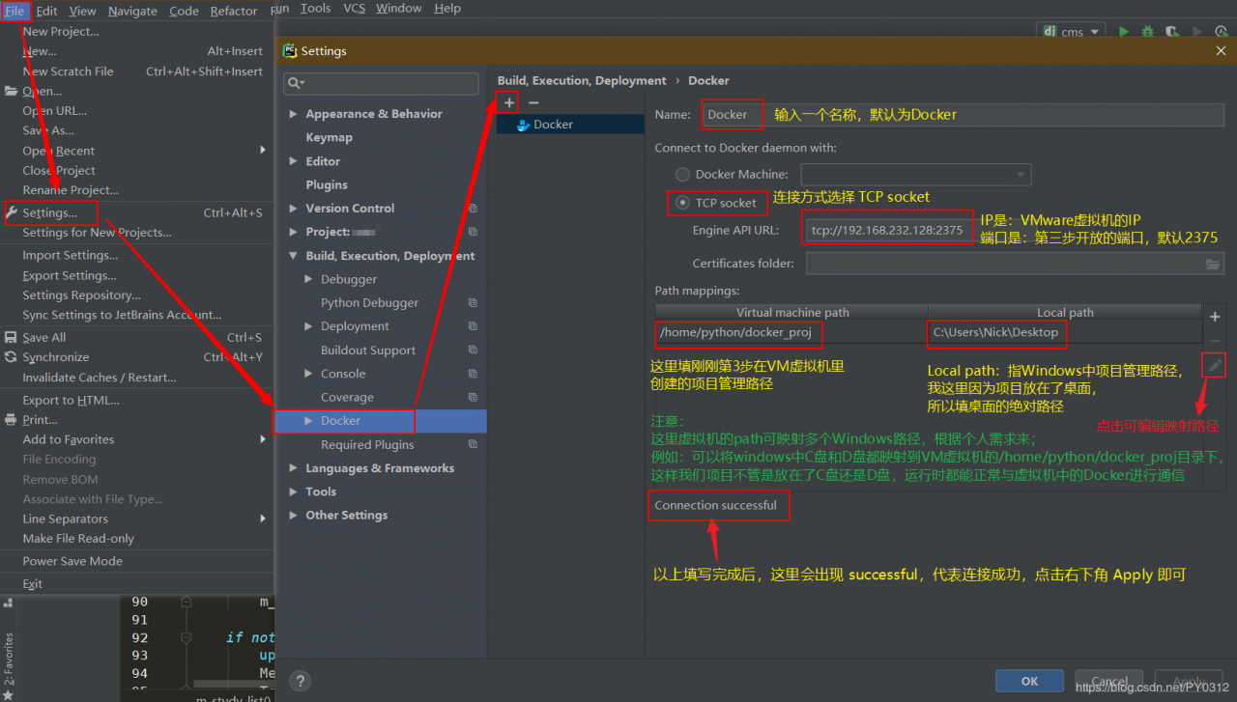The image size is (1237, 702).
Task: Click project-level icon beside Version Control
Action: 473,209
